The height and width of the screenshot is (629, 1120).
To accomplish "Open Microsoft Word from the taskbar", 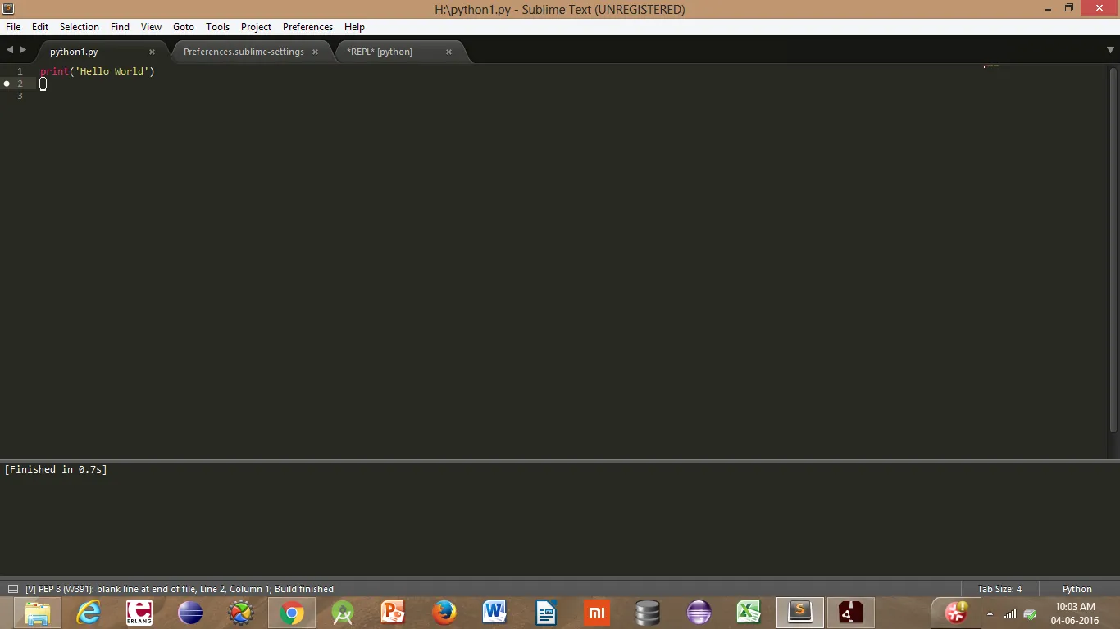I will click(495, 613).
